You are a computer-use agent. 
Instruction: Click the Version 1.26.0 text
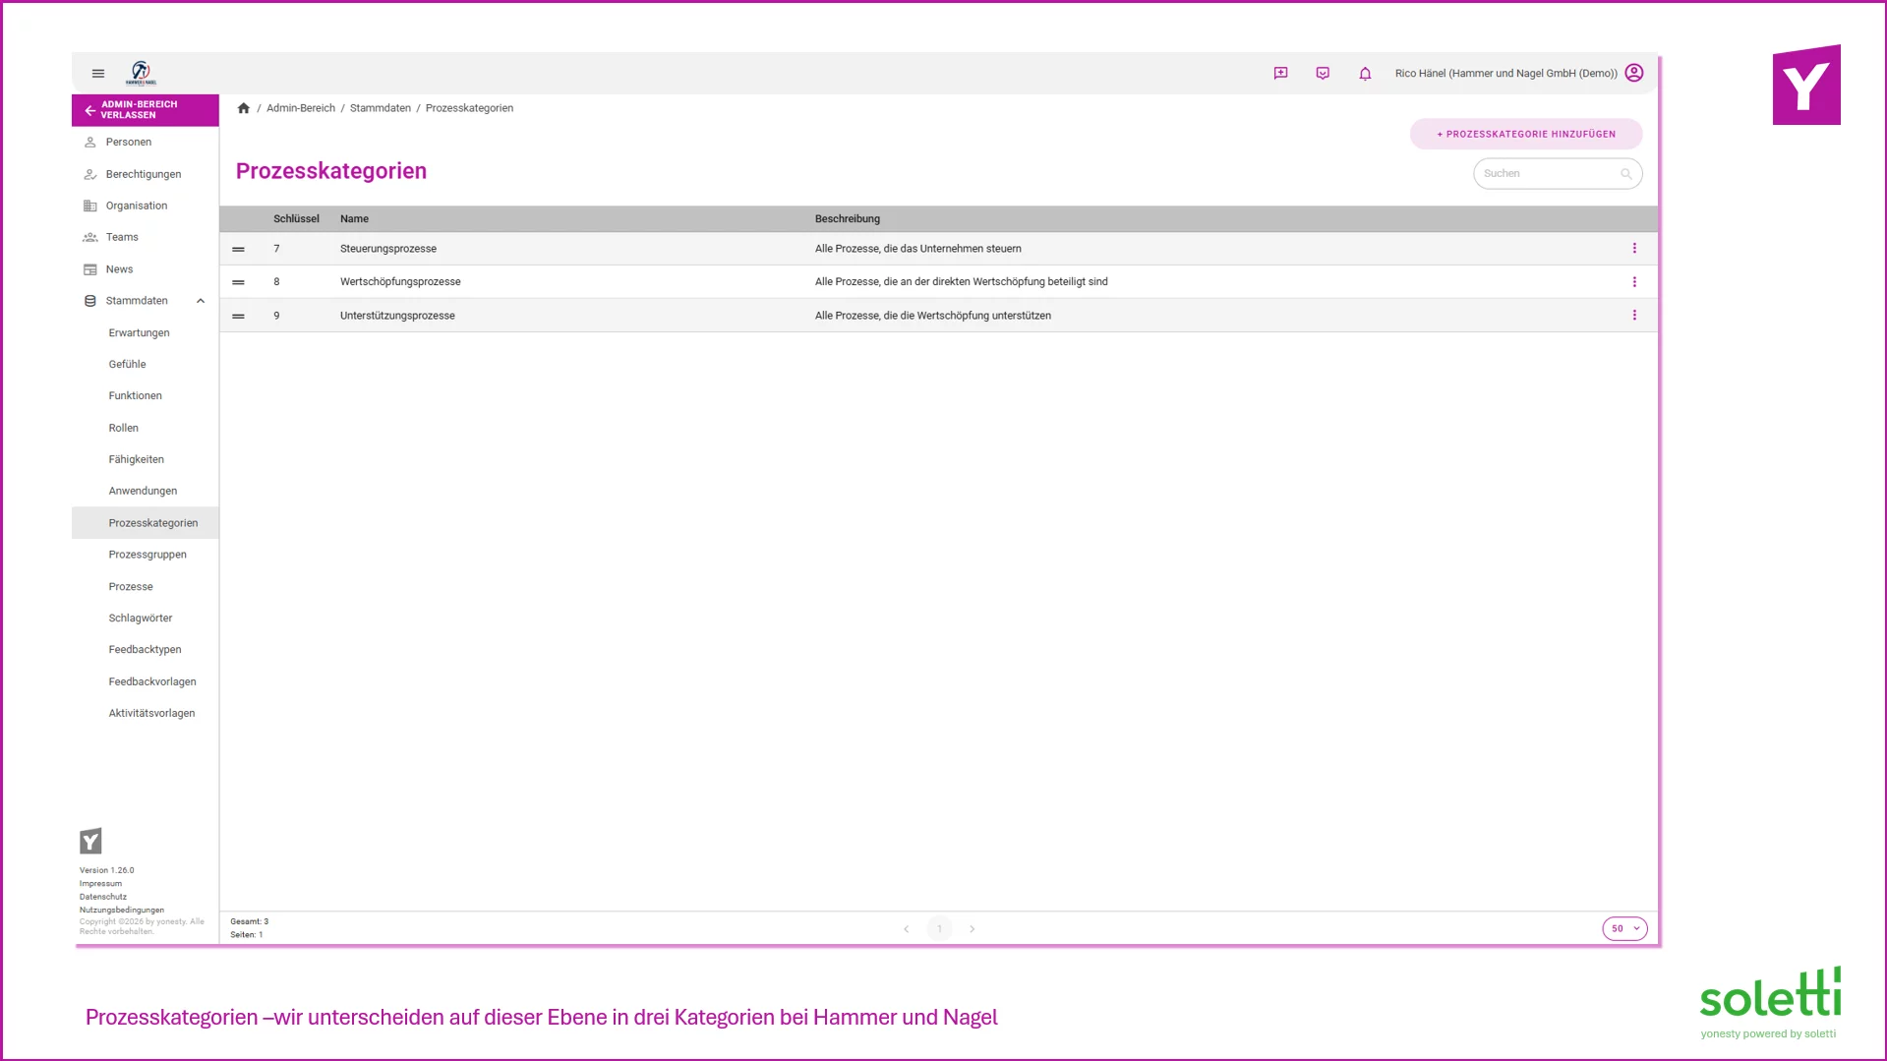pyautogui.click(x=107, y=870)
